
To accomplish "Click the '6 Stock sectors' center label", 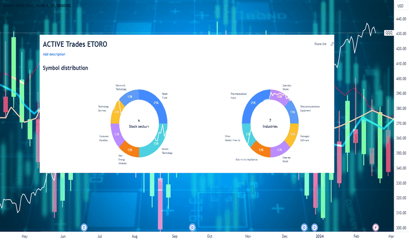I will point(139,124).
